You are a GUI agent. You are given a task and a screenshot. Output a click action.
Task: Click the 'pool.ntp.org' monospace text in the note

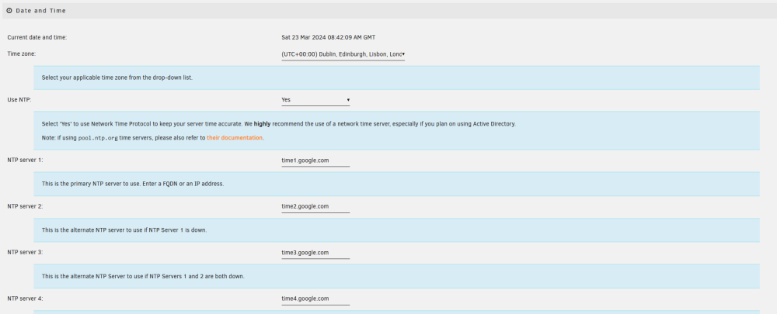click(98, 138)
